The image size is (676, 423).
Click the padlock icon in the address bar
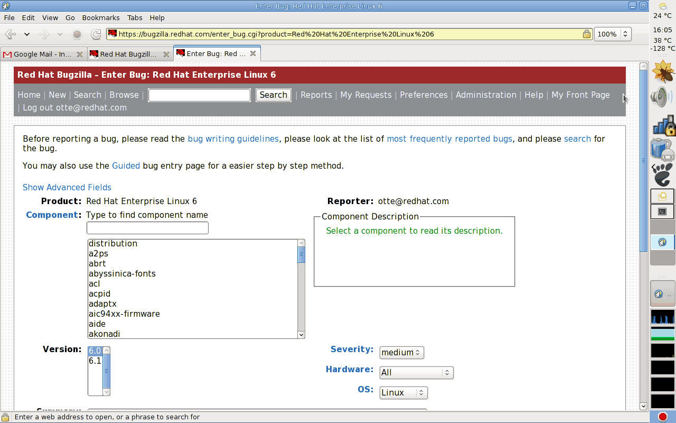[586, 34]
